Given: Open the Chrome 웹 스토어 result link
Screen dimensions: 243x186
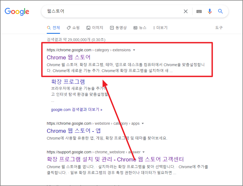Looking at the screenshot, I should [68, 58].
